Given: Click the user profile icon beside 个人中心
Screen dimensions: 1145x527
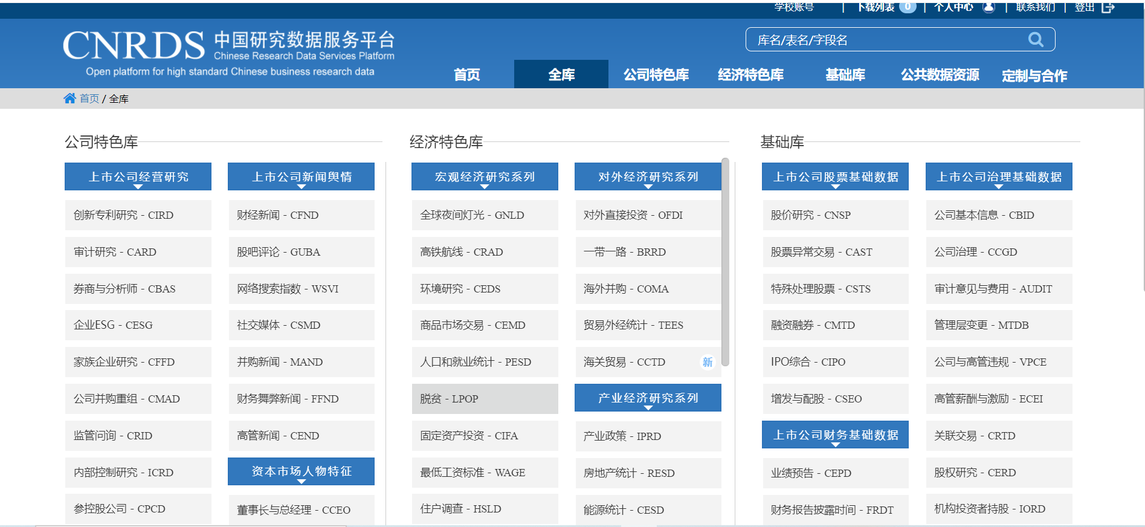Looking at the screenshot, I should pos(989,7).
